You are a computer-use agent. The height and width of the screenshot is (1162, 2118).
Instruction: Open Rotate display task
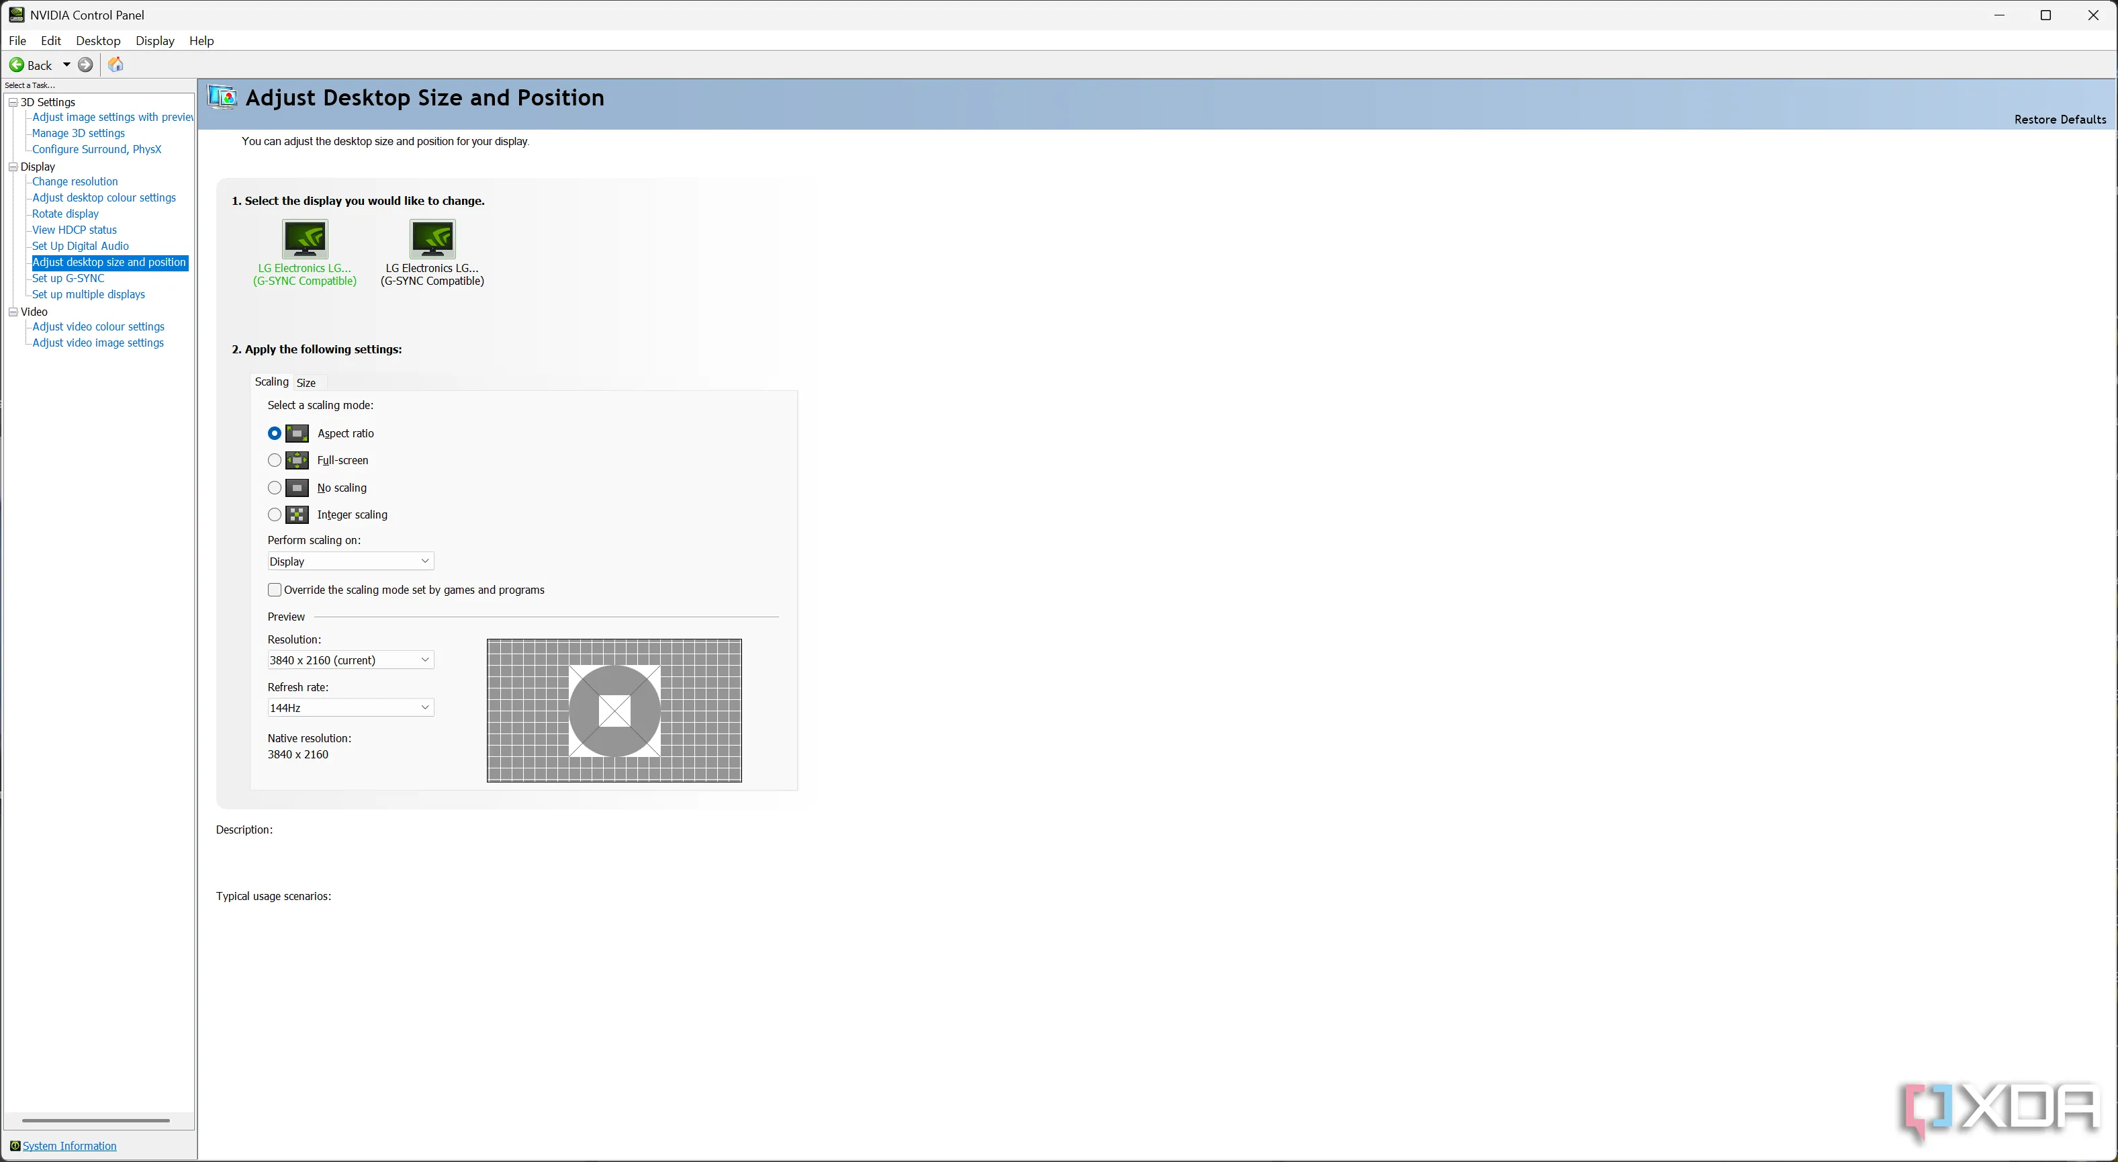coord(65,214)
